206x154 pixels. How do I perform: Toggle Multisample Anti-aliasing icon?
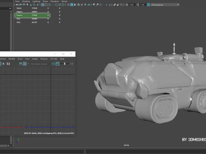click(x=101, y=5)
